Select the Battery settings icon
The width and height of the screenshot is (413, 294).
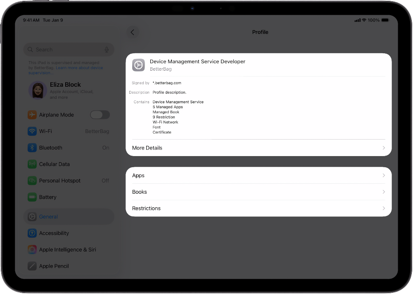point(32,197)
